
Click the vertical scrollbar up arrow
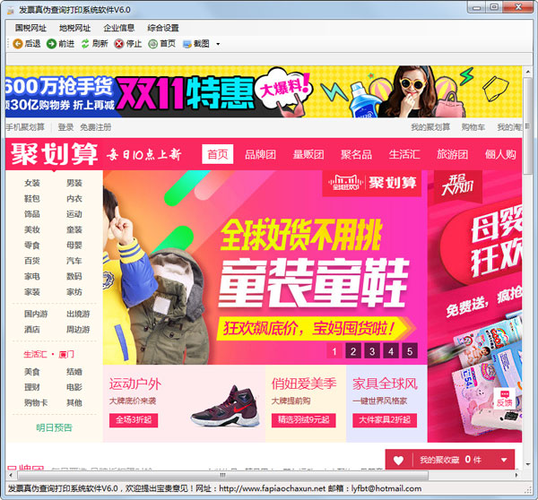527,72
